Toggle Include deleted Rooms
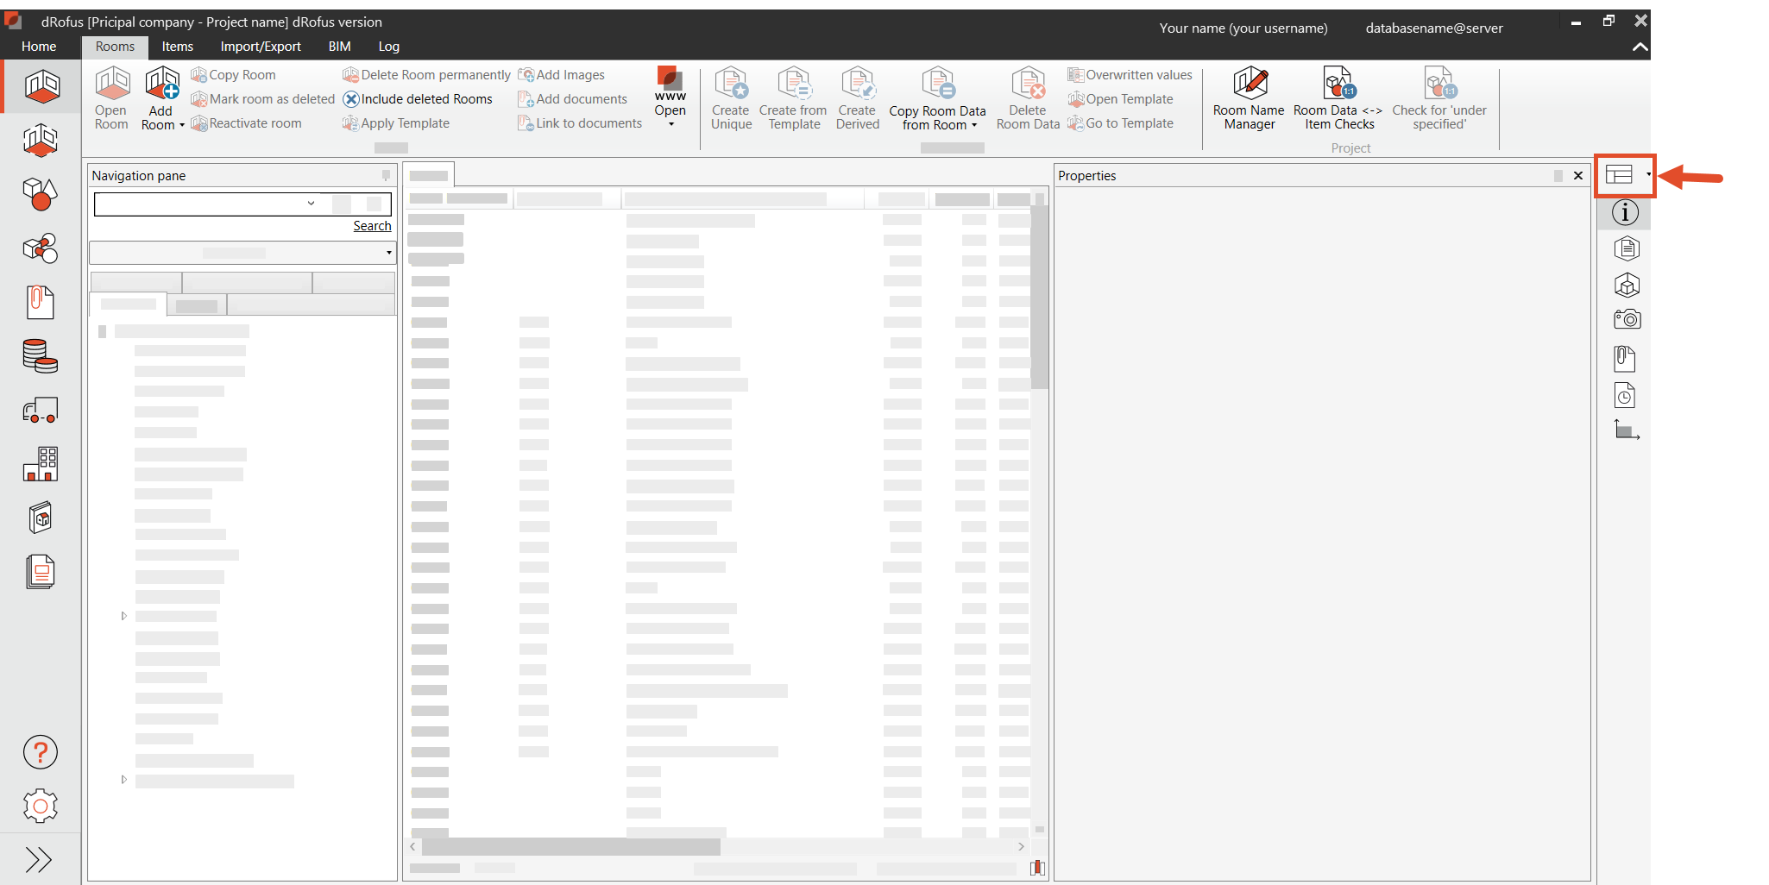1769x885 pixels. pyautogui.click(x=418, y=98)
